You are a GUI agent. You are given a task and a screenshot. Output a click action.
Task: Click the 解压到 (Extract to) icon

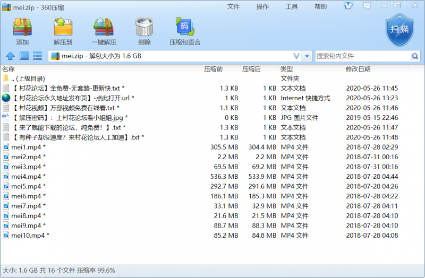click(63, 31)
